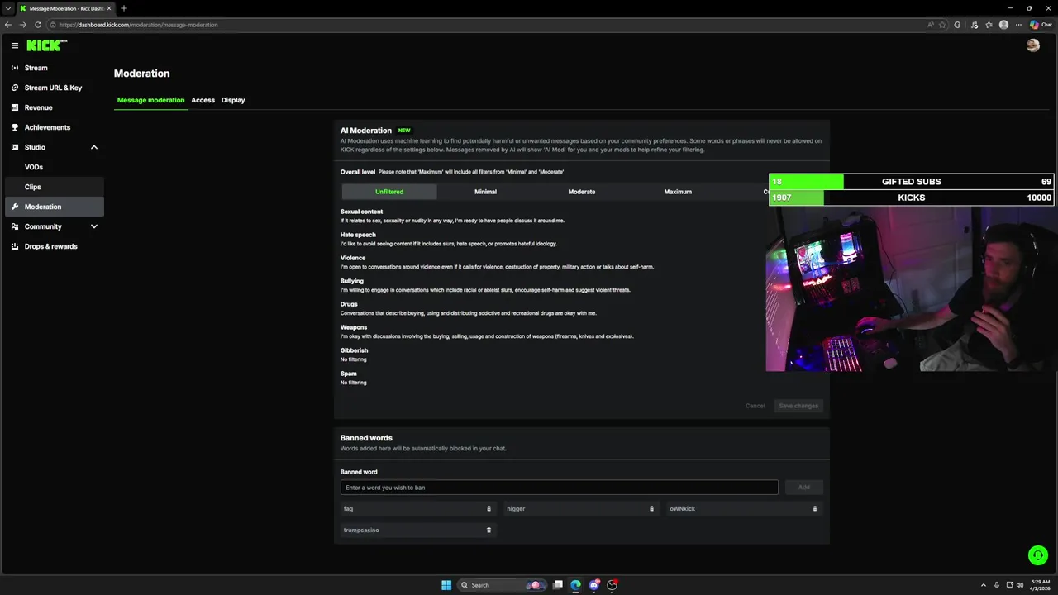This screenshot has height=595, width=1058.
Task: Open the browser Favorites hub icon
Action: coord(989,25)
